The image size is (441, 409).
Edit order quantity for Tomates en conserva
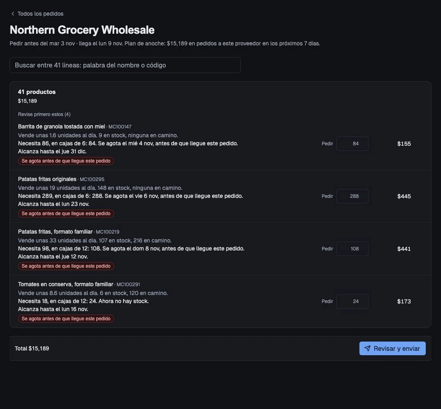[352, 301]
